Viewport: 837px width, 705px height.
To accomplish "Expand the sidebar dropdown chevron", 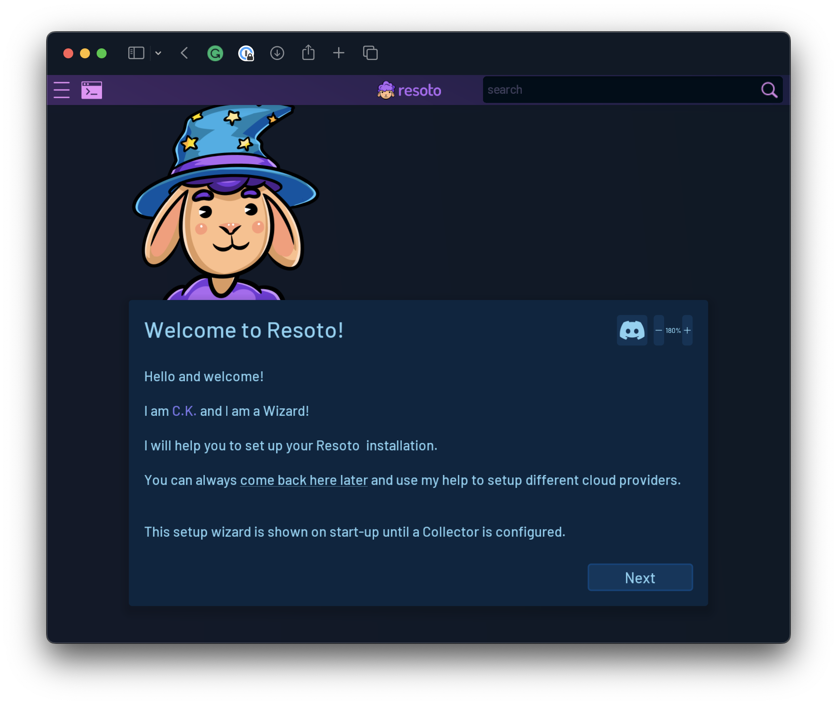I will (158, 53).
